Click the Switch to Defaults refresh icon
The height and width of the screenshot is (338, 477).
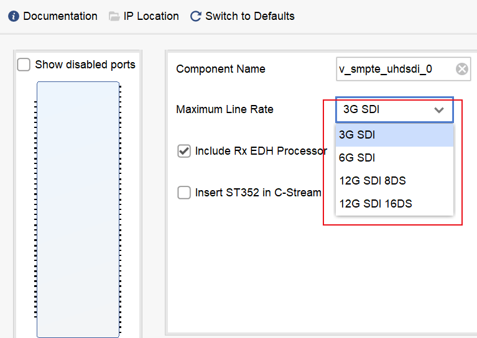tap(196, 16)
